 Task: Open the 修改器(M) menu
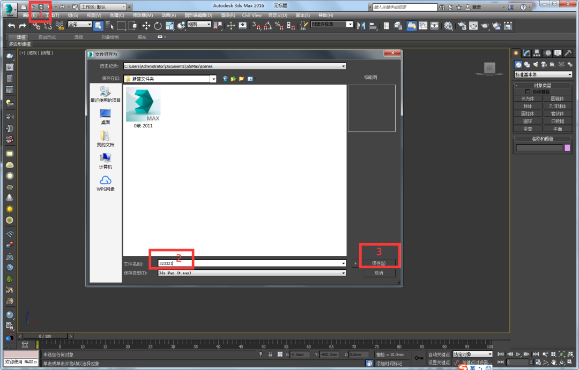tap(143, 15)
